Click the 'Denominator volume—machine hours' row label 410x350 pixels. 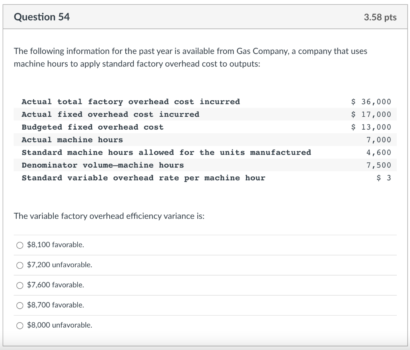pyautogui.click(x=103, y=165)
